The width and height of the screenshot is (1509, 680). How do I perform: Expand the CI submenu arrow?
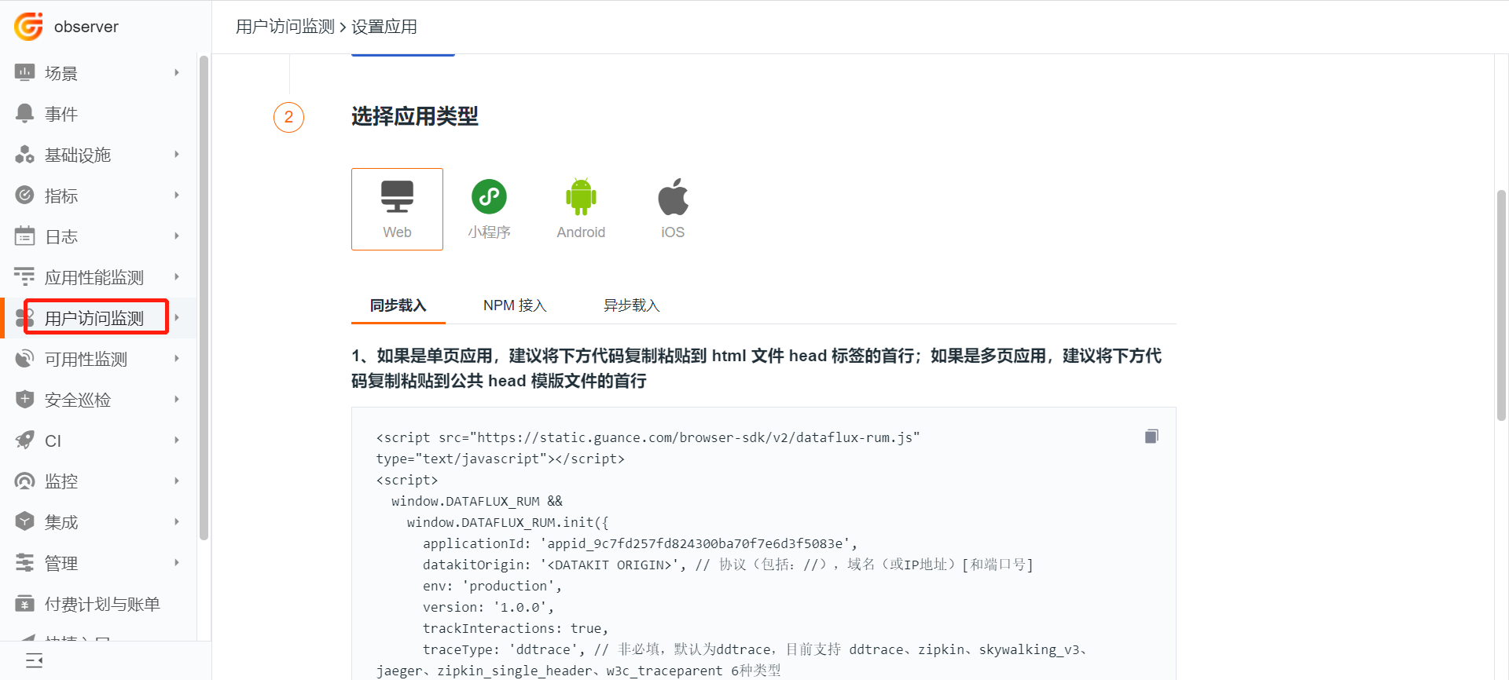(177, 441)
